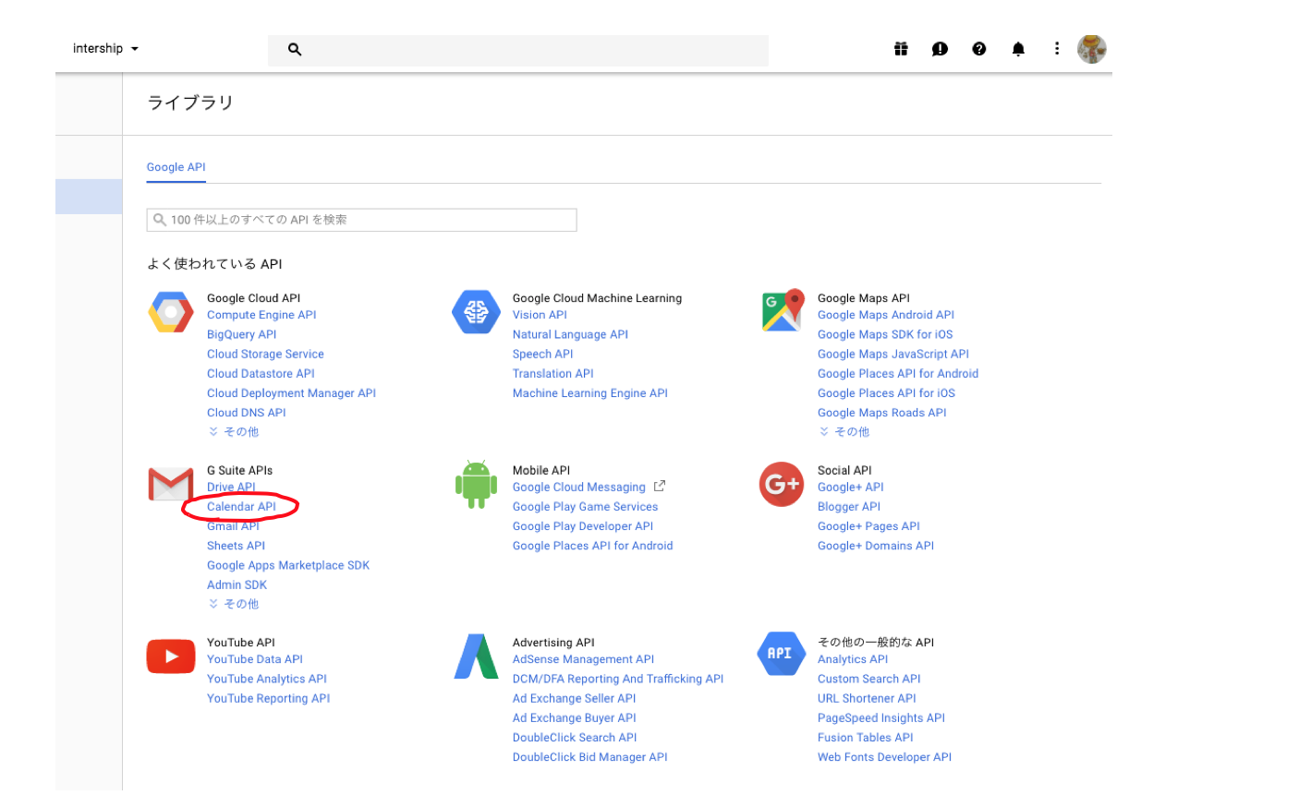Click the Google+ Social API icon
The image size is (1299, 807).
tap(782, 484)
